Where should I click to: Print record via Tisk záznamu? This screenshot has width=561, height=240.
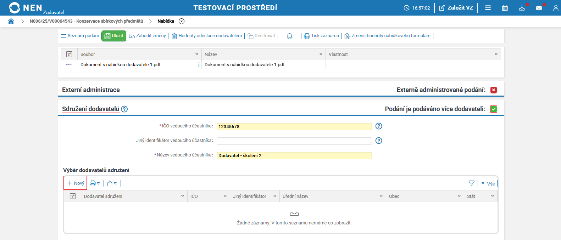click(x=322, y=36)
